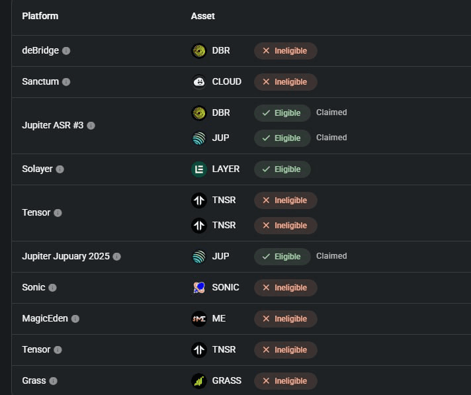This screenshot has width=471, height=395.
Task: Click the LAYER asset label
Action: click(226, 169)
